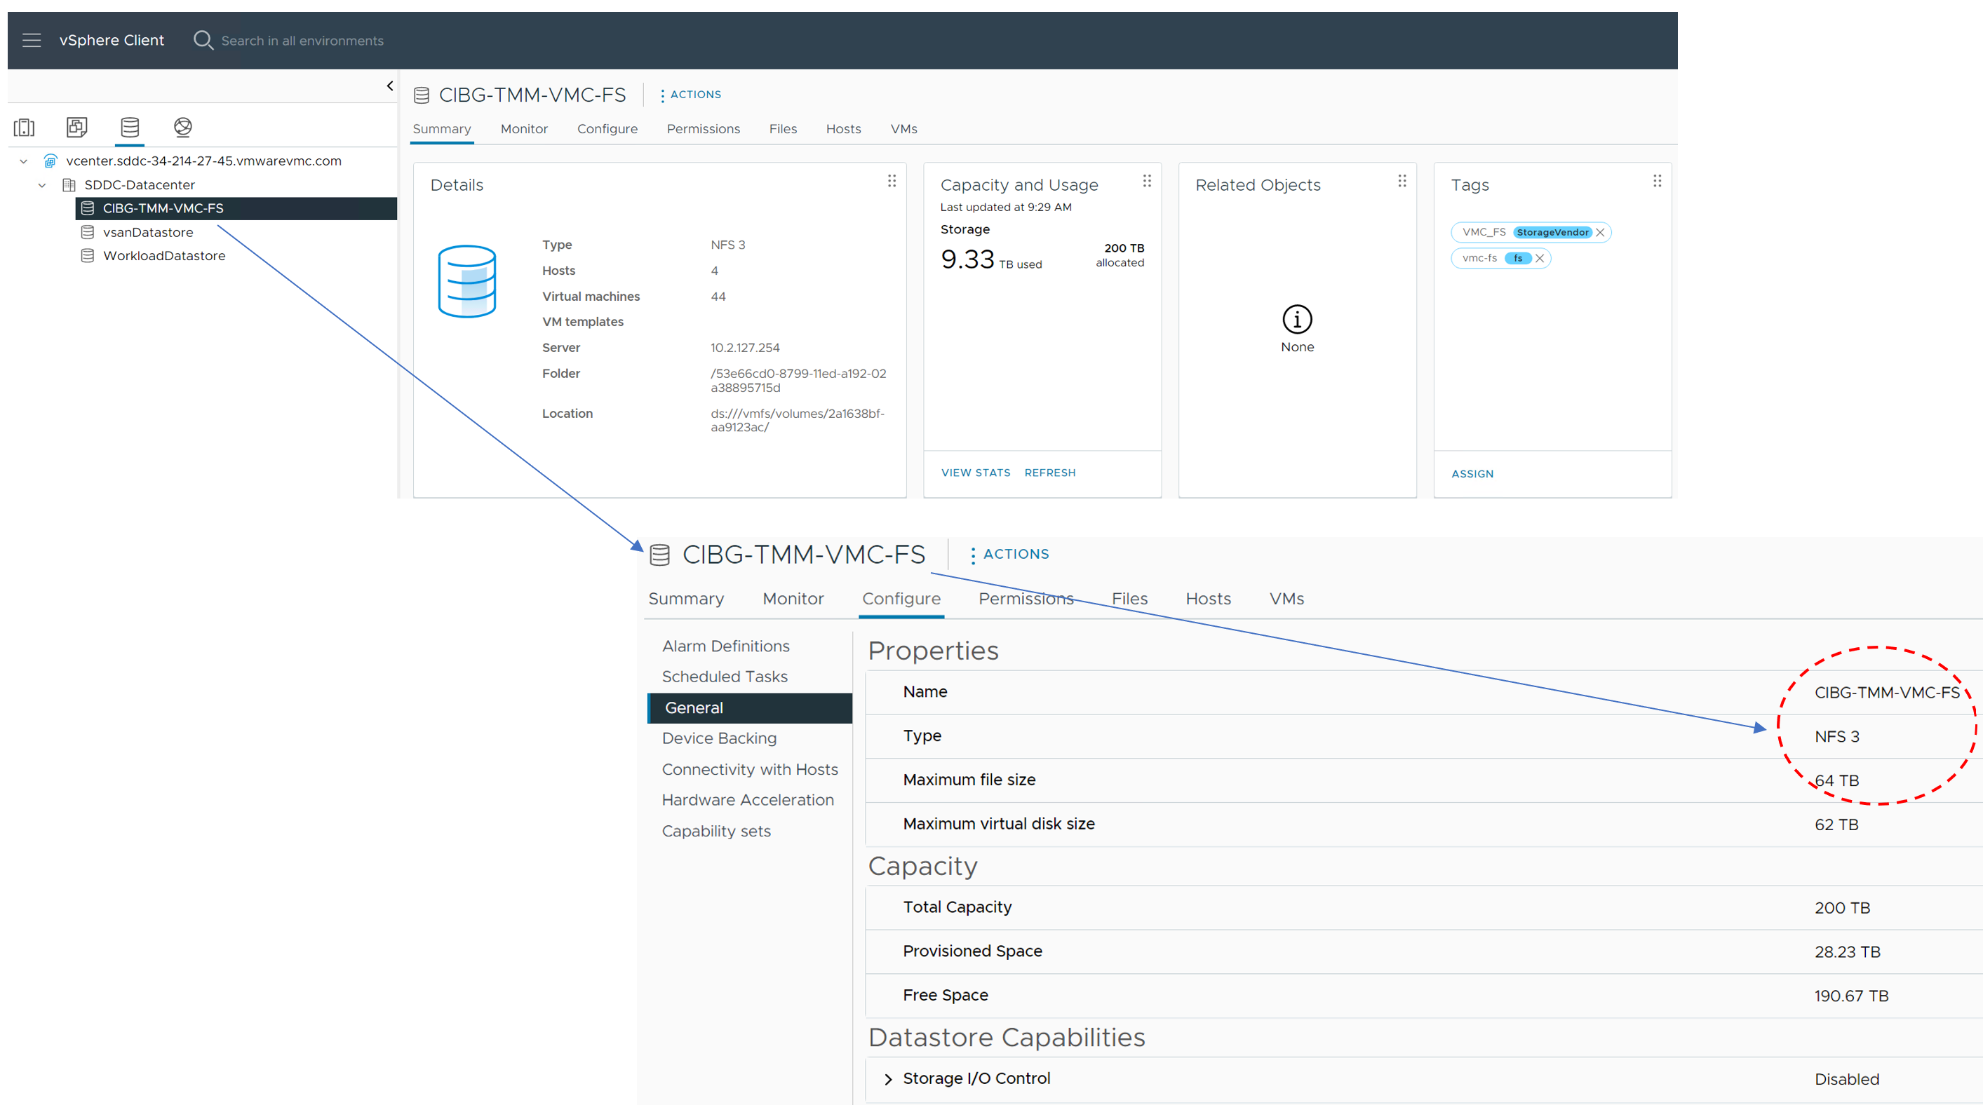Screen dimensions: 1983x1105
Task: Switch to Networking inventory view icon
Action: [182, 127]
